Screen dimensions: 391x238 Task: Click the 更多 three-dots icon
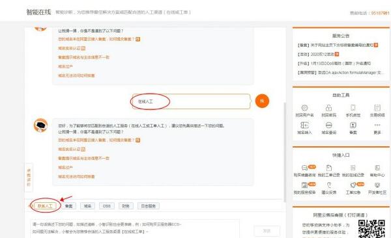coord(377,126)
